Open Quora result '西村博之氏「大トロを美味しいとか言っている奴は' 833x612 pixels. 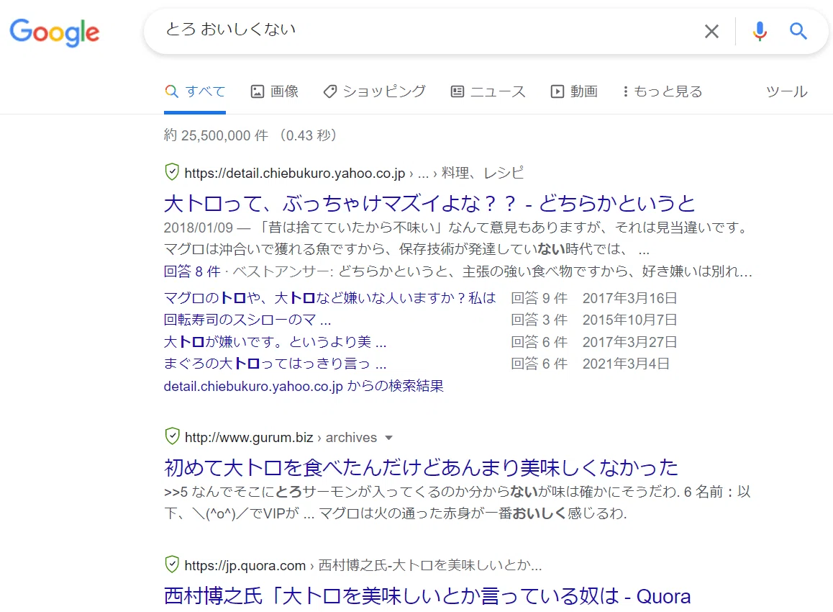coord(427,596)
